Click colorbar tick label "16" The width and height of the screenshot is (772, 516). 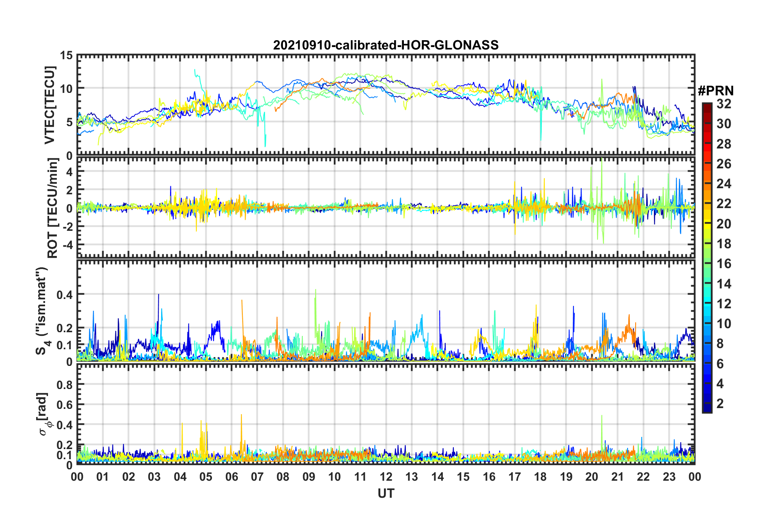pyautogui.click(x=724, y=264)
